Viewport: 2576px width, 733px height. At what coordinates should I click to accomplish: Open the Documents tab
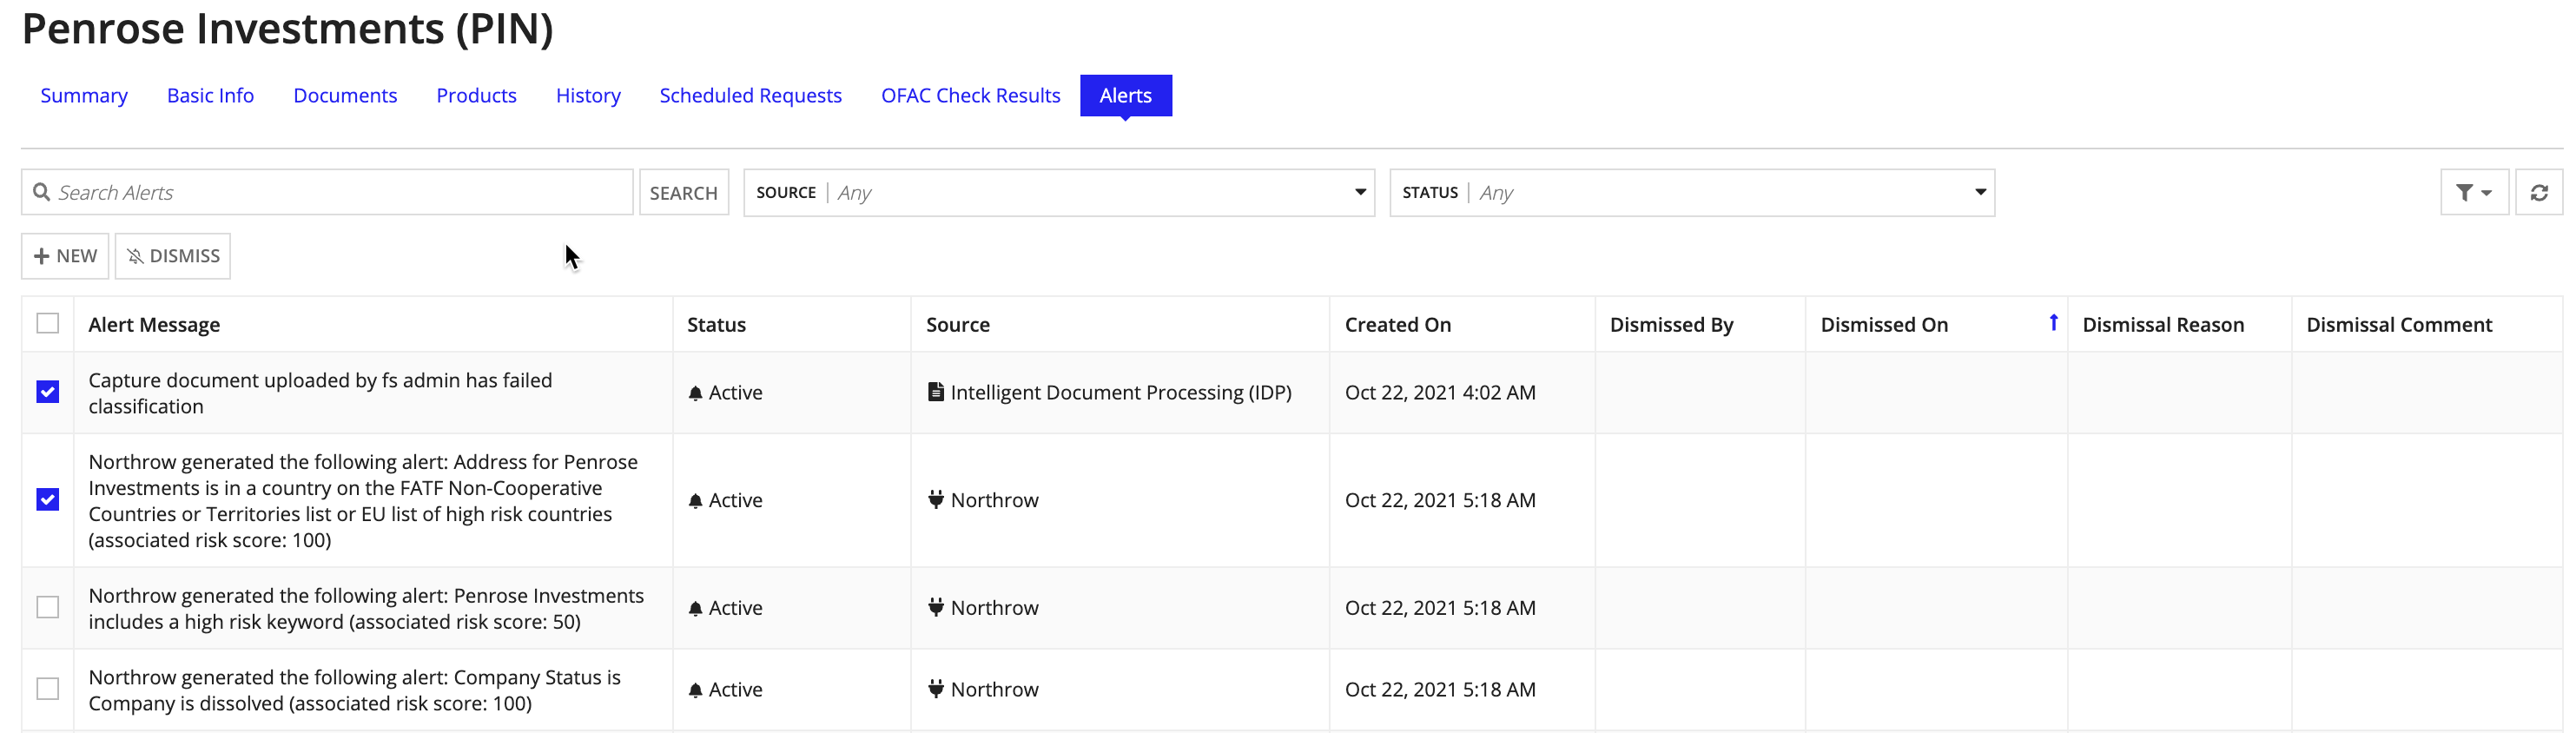345,95
